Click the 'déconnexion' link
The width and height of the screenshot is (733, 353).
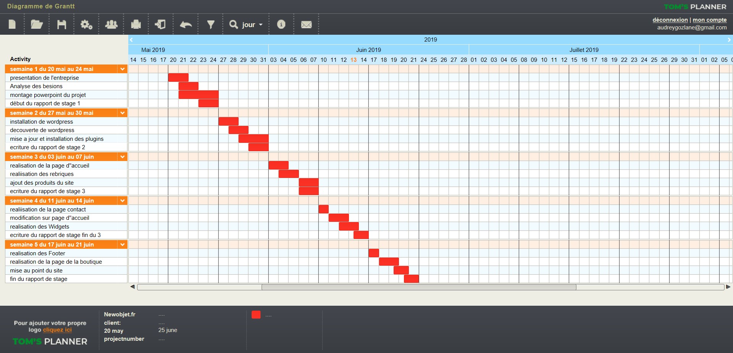coord(670,20)
